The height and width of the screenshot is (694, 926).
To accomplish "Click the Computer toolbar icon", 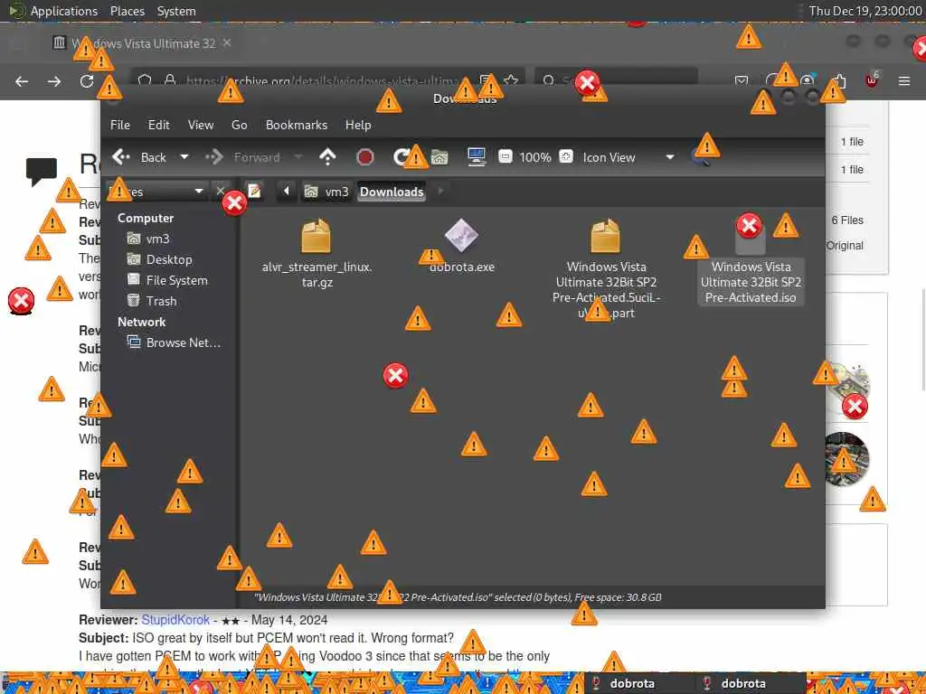I will pos(476,157).
